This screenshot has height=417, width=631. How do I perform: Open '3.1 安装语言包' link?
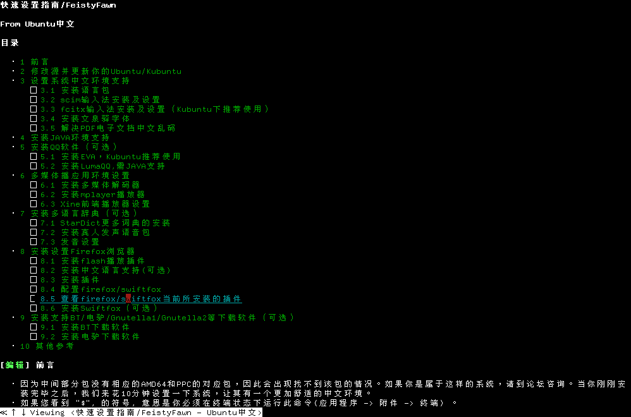pos(75,90)
